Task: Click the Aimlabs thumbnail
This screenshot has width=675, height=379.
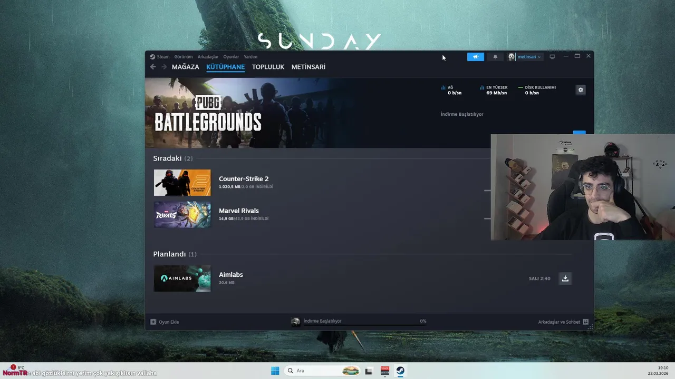Action: tap(182, 278)
